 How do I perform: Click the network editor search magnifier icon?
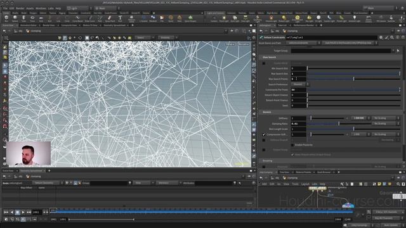point(398,184)
